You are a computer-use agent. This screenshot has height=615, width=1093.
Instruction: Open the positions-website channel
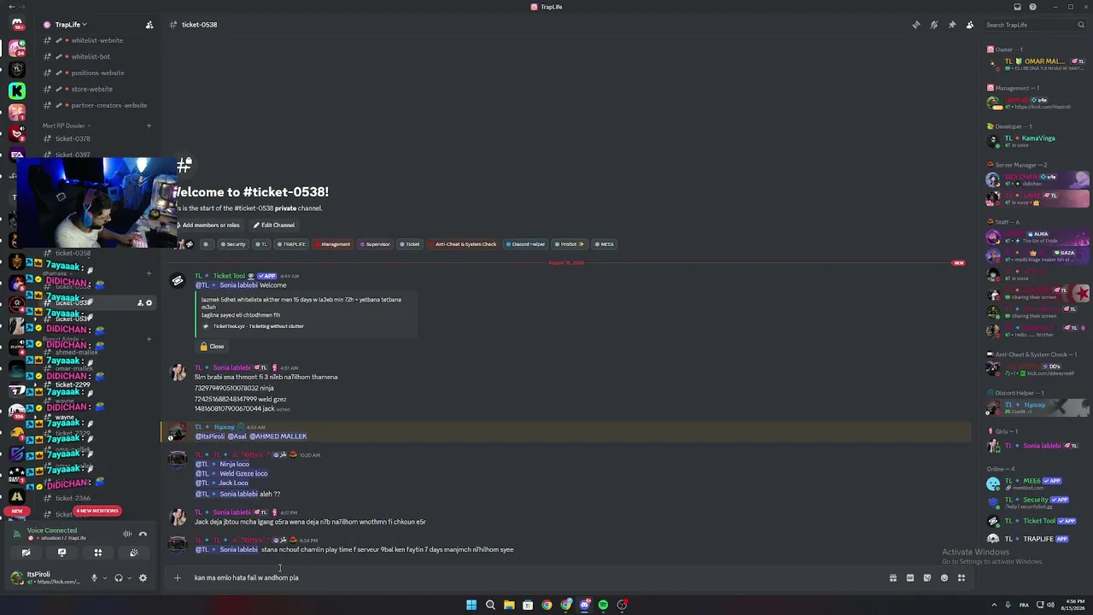pyautogui.click(x=98, y=73)
